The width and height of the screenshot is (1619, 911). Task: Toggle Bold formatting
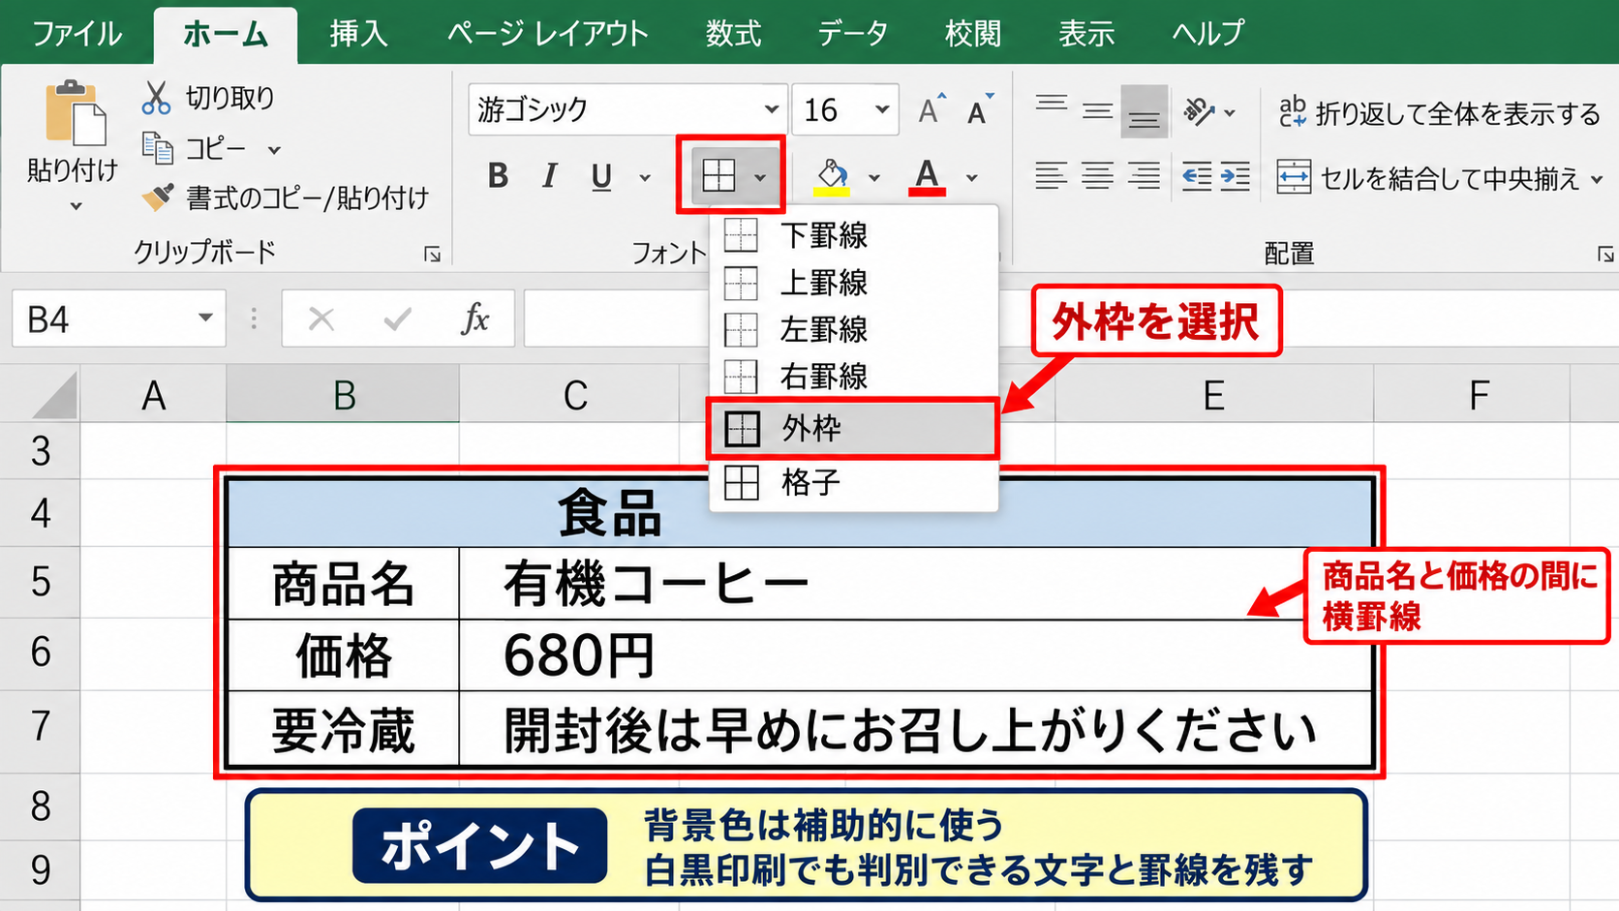pos(498,175)
